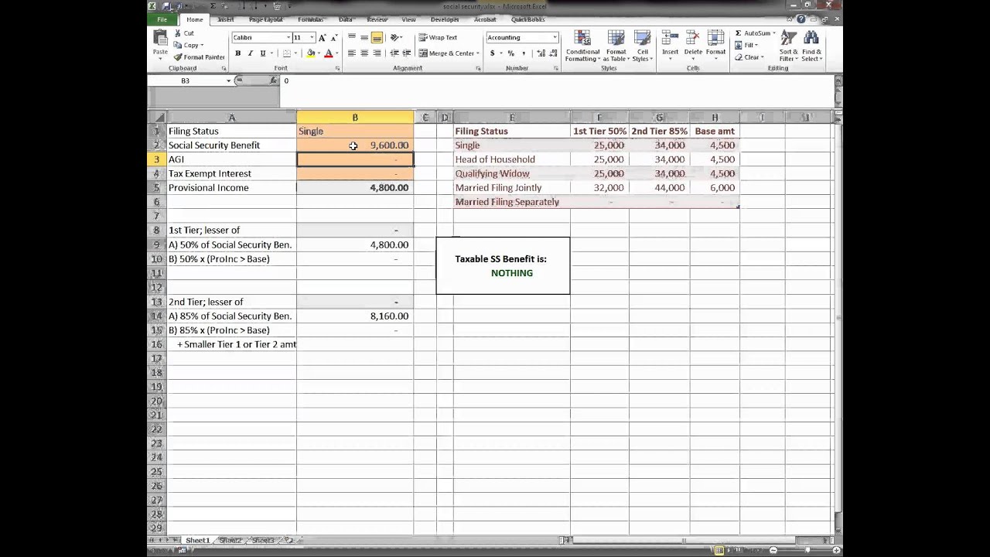Apply the red font color A
Viewport: 990px width, 557px height.
pyautogui.click(x=328, y=53)
